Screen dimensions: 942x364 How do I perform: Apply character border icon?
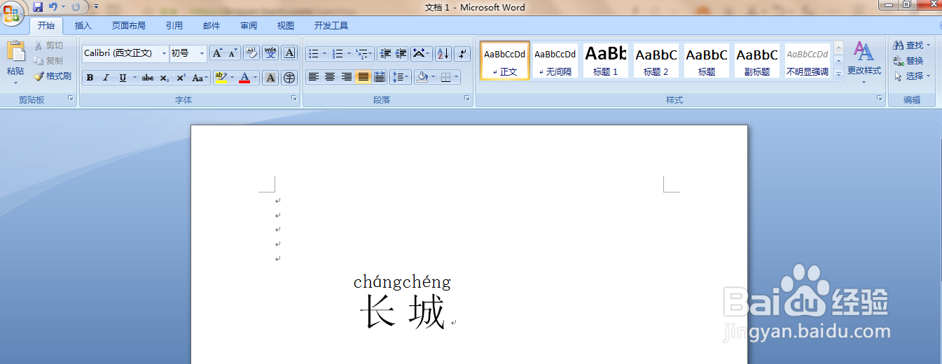(x=289, y=53)
